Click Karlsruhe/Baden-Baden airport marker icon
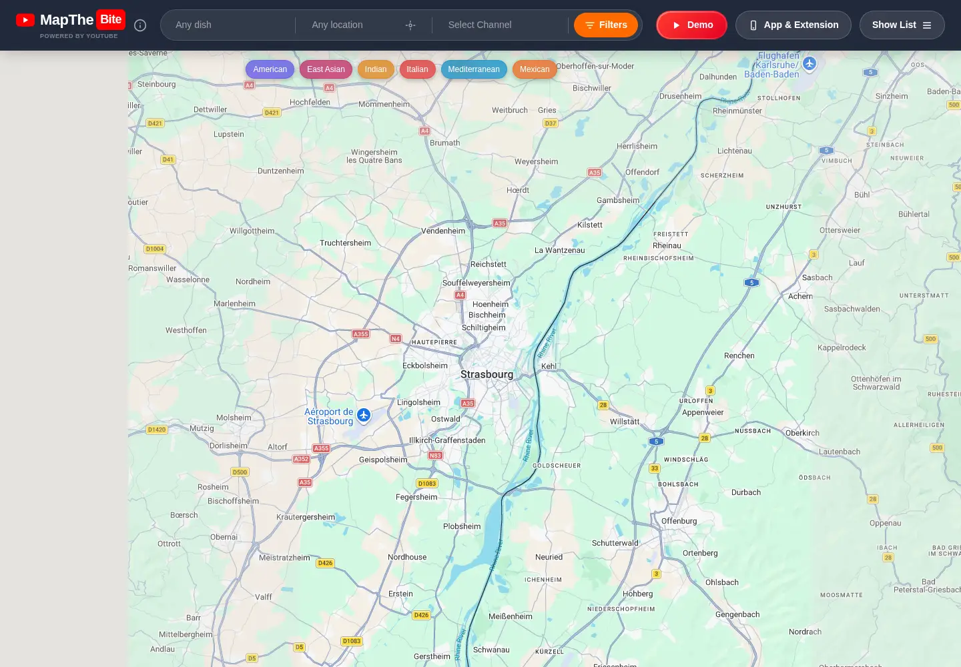 (x=810, y=64)
